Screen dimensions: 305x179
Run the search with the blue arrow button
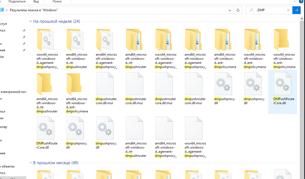point(296,10)
